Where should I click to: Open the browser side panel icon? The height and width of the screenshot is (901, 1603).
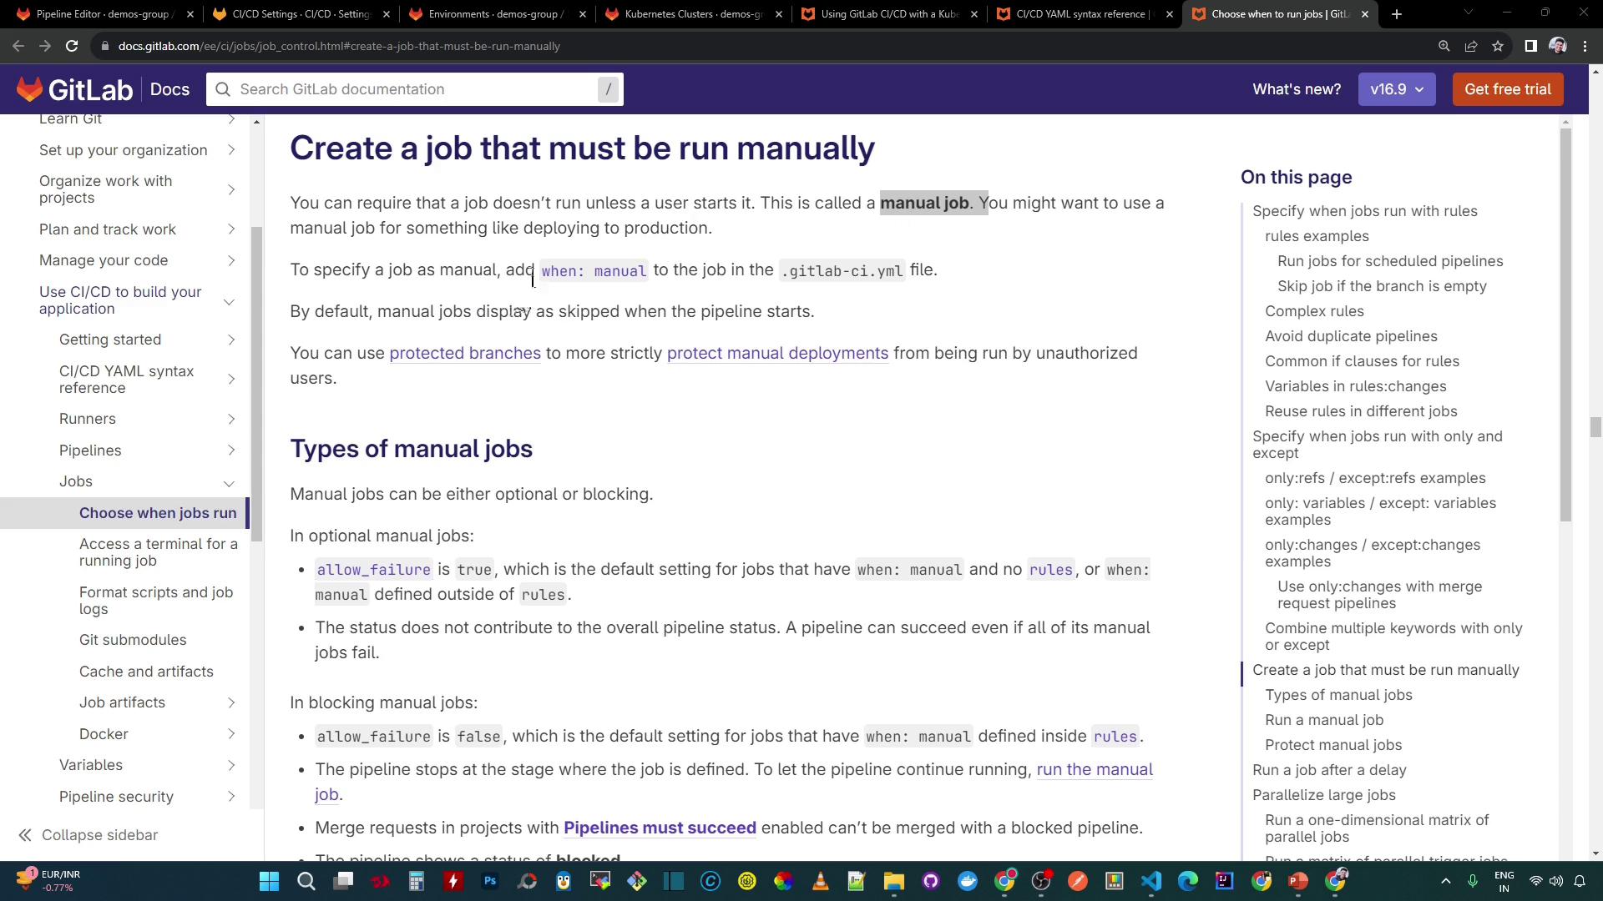[1530, 46]
